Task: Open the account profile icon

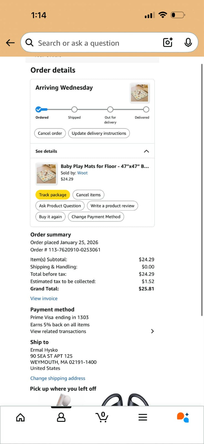Action: click(x=61, y=417)
